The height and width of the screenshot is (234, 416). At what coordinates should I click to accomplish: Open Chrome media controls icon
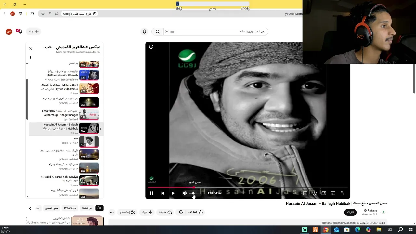tap(20, 14)
